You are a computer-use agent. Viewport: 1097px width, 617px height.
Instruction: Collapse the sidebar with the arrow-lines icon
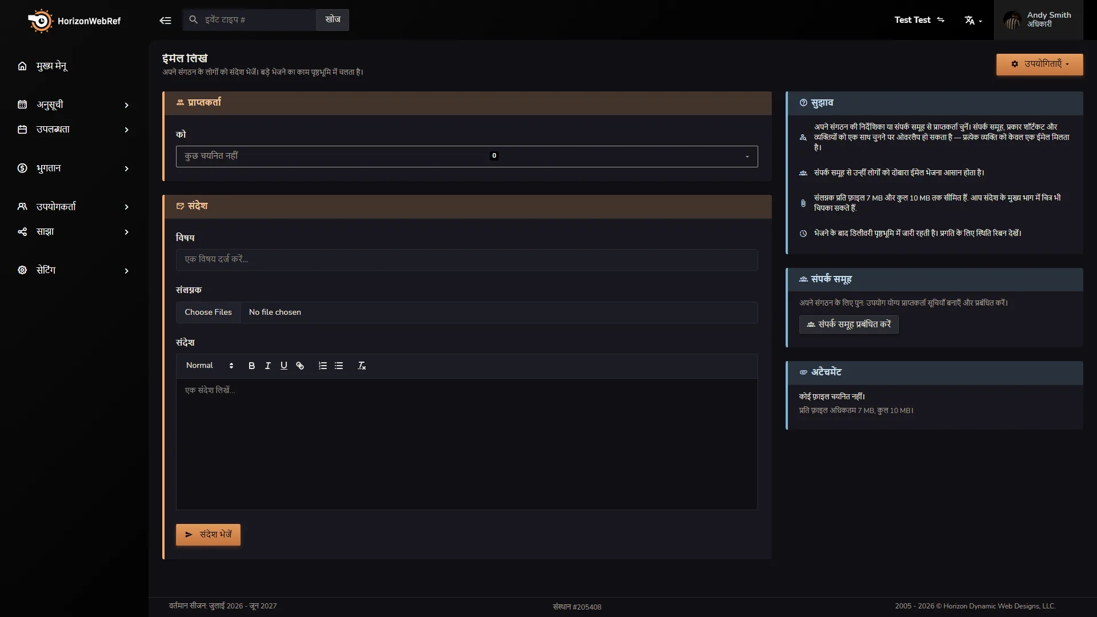pyautogui.click(x=165, y=21)
